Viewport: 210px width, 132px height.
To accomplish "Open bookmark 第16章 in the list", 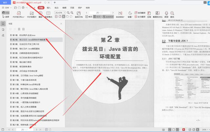I will [25, 102].
